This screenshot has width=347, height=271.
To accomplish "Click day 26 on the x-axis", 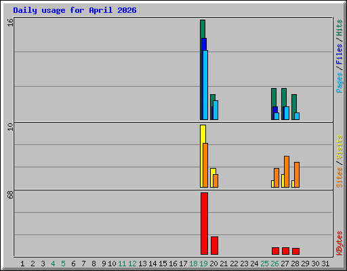I will [x=274, y=264].
